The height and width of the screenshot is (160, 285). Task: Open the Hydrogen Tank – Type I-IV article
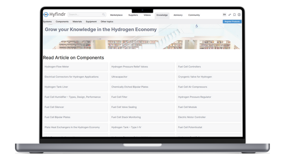142,127
